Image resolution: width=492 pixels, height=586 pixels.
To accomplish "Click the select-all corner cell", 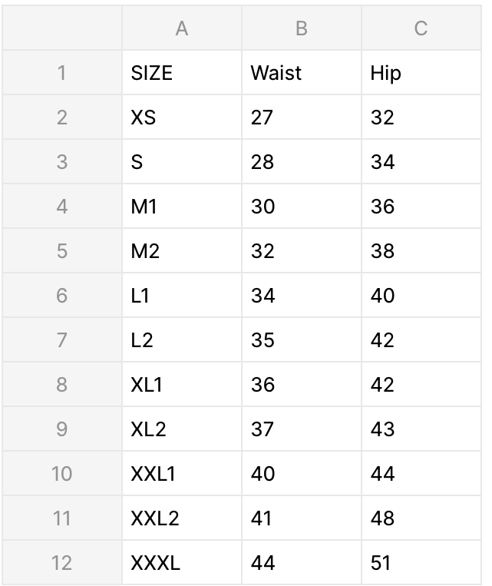I will click(x=61, y=29).
